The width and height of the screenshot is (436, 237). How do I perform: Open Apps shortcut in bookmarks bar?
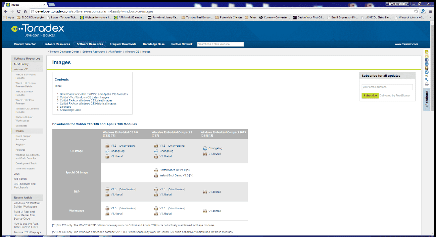9,17
